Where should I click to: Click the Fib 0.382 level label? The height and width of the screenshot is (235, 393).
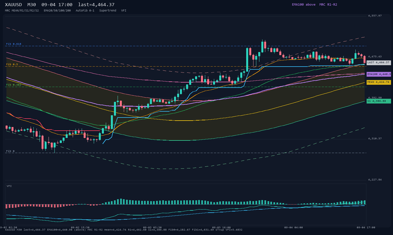[x=14, y=85]
